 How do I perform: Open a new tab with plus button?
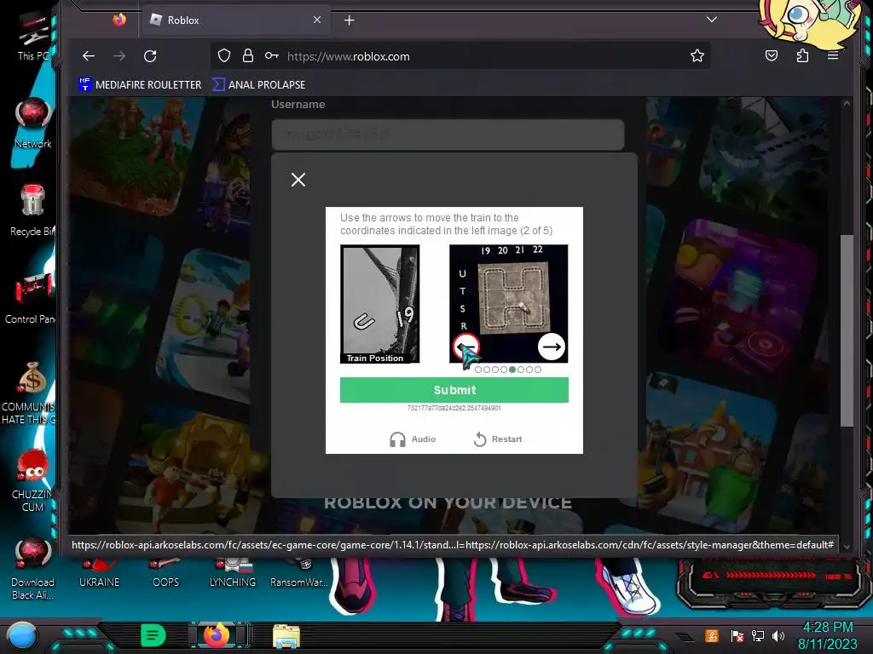[349, 20]
